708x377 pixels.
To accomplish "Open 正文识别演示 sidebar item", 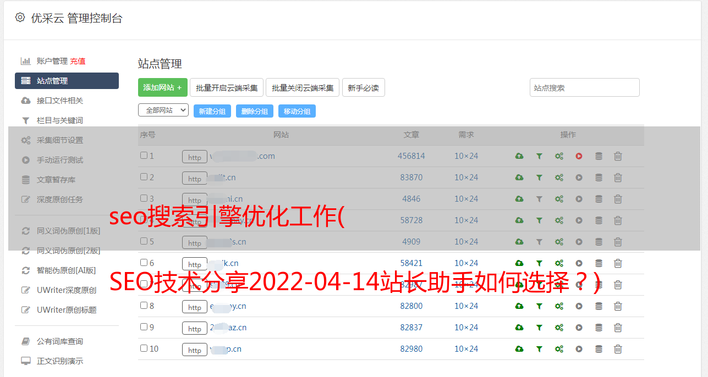I will pyautogui.click(x=60, y=361).
